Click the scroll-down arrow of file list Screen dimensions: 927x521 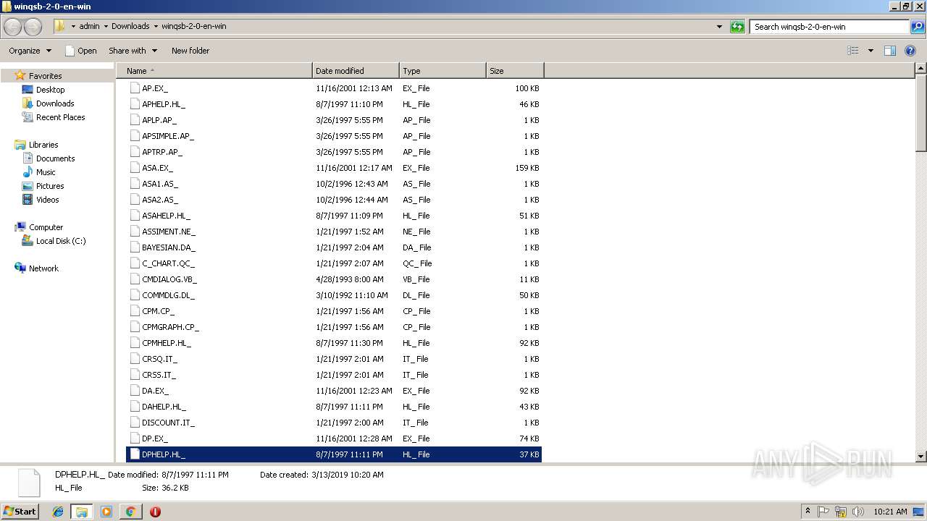920,457
